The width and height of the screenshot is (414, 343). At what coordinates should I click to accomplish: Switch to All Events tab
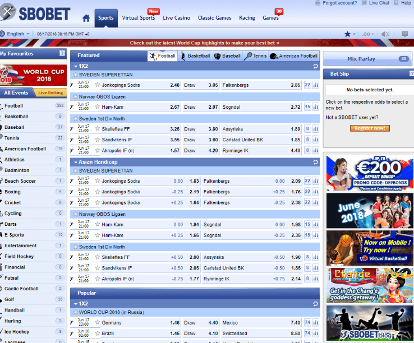[16, 92]
